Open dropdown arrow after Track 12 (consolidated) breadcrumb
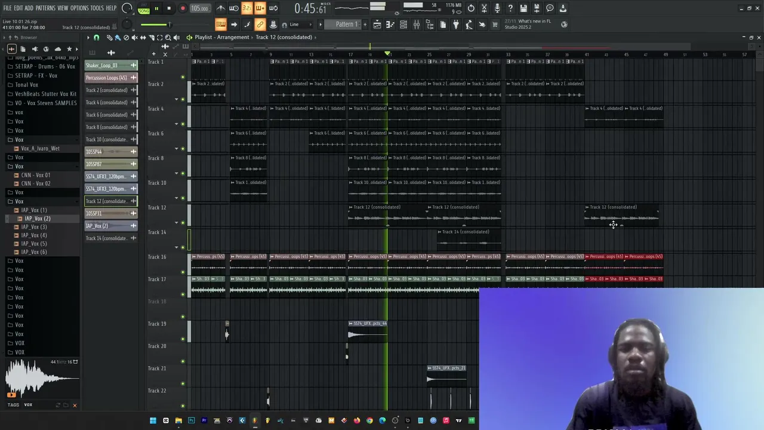Screen dimensions: 764x430 pyautogui.click(x=315, y=37)
